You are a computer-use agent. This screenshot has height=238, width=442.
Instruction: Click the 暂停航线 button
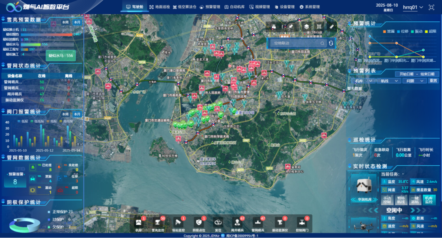coord(401,200)
